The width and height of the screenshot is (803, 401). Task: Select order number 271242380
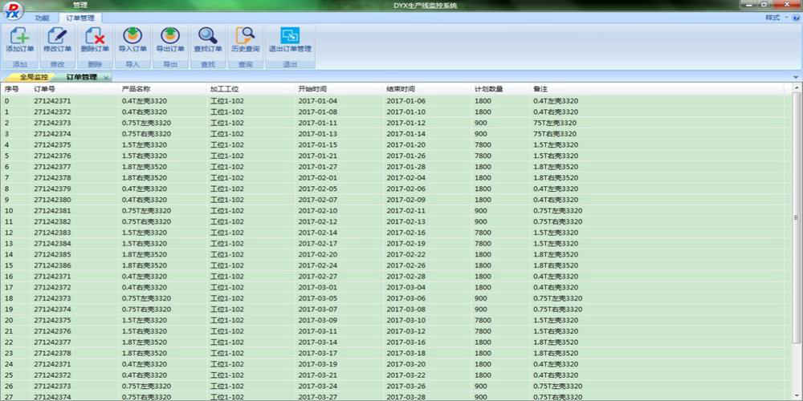pyautogui.click(x=52, y=200)
